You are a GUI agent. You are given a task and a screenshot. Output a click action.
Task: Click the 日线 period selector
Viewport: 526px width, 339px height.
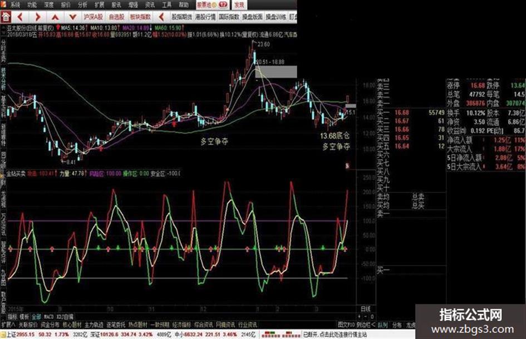366,309
